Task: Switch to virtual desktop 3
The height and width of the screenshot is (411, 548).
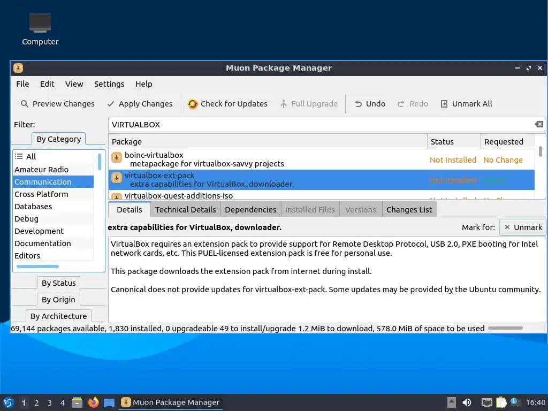Action: click(x=50, y=403)
